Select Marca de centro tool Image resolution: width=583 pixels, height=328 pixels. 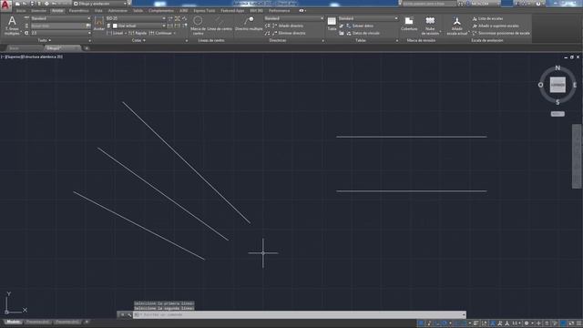[x=199, y=26]
